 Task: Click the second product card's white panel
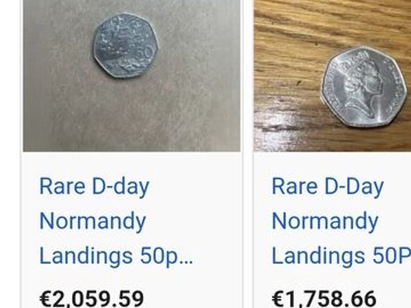click(332, 230)
